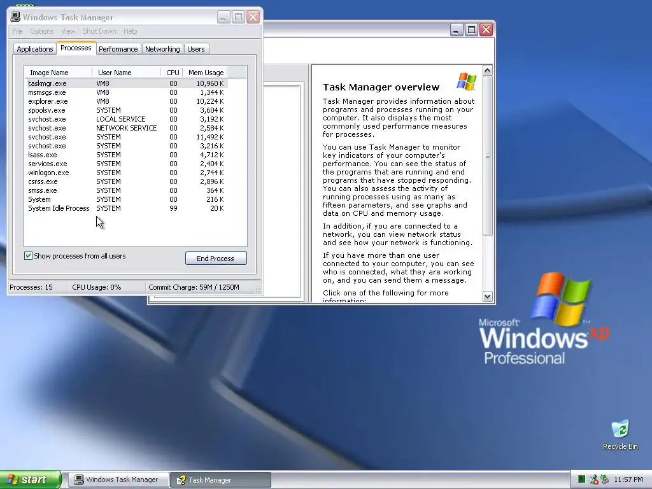Select the Processes tab
The height and width of the screenshot is (489, 652).
[x=76, y=48]
